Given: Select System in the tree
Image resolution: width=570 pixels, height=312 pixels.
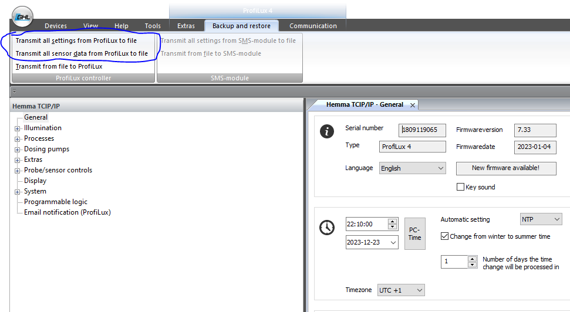Looking at the screenshot, I should point(35,191).
